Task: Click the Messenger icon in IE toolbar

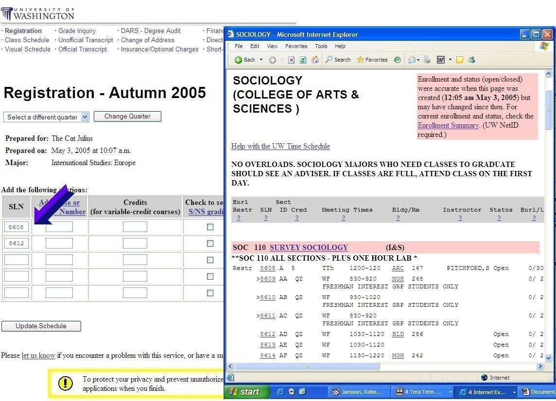Action: (471, 60)
